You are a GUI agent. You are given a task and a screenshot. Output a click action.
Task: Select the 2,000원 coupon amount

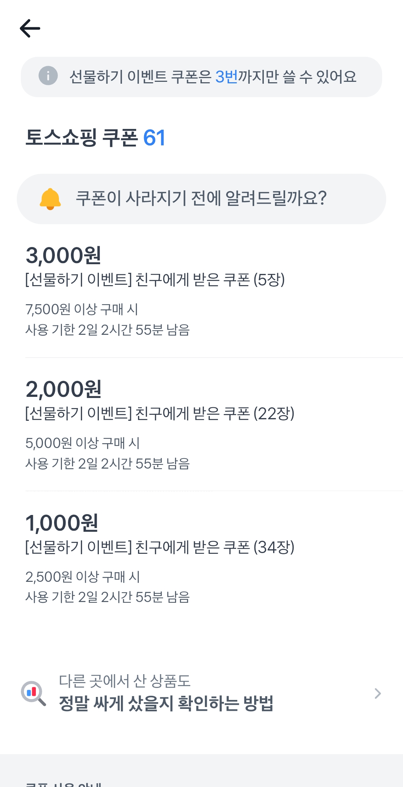(63, 389)
